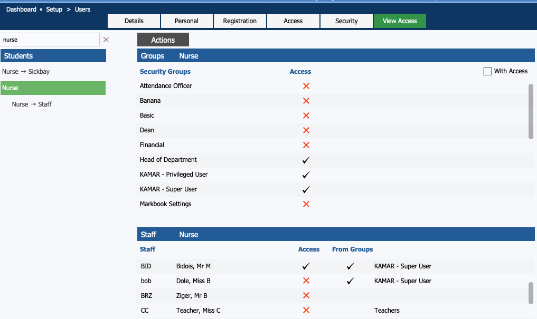
Task: Click the From Groups checkmark for Dole, Miss B
Action: [x=350, y=281]
